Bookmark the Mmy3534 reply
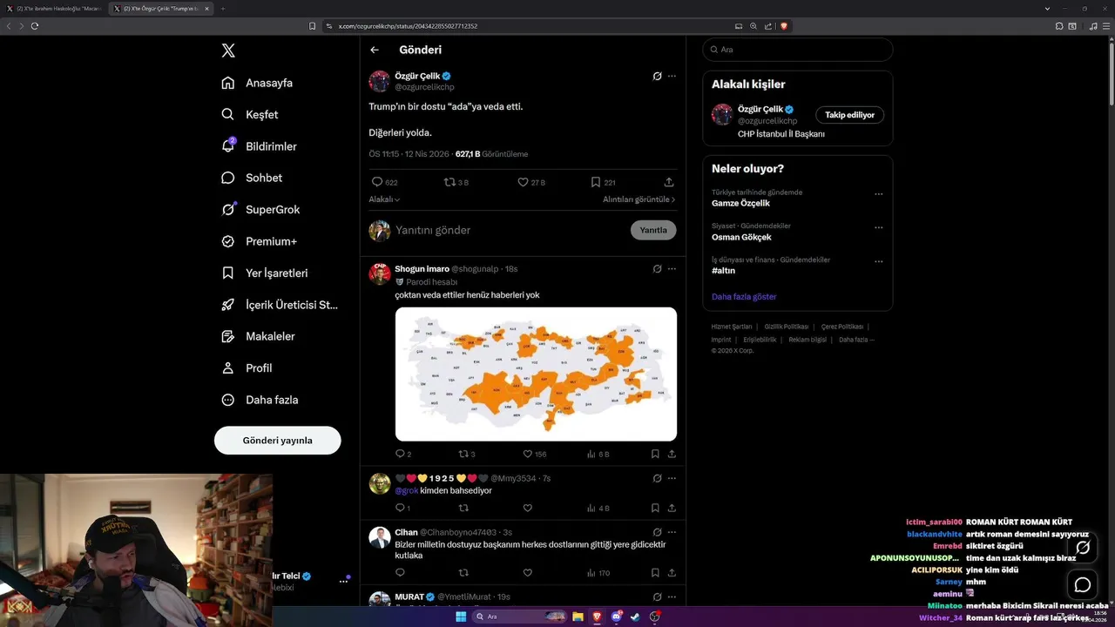 tap(655, 509)
